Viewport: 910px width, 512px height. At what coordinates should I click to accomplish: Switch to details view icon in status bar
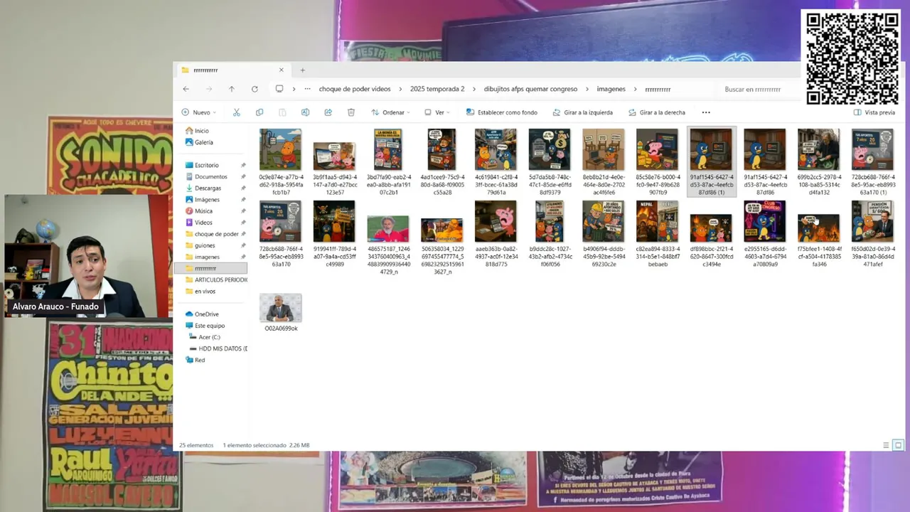coord(886,445)
